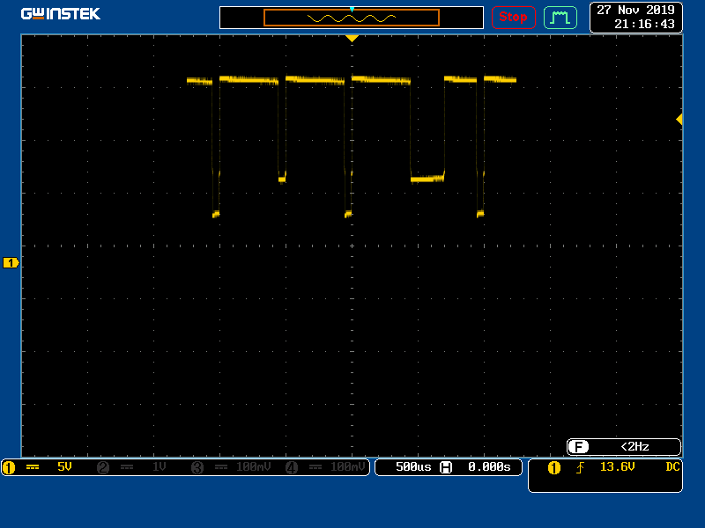Click the GW Instek logo

[x=61, y=14]
